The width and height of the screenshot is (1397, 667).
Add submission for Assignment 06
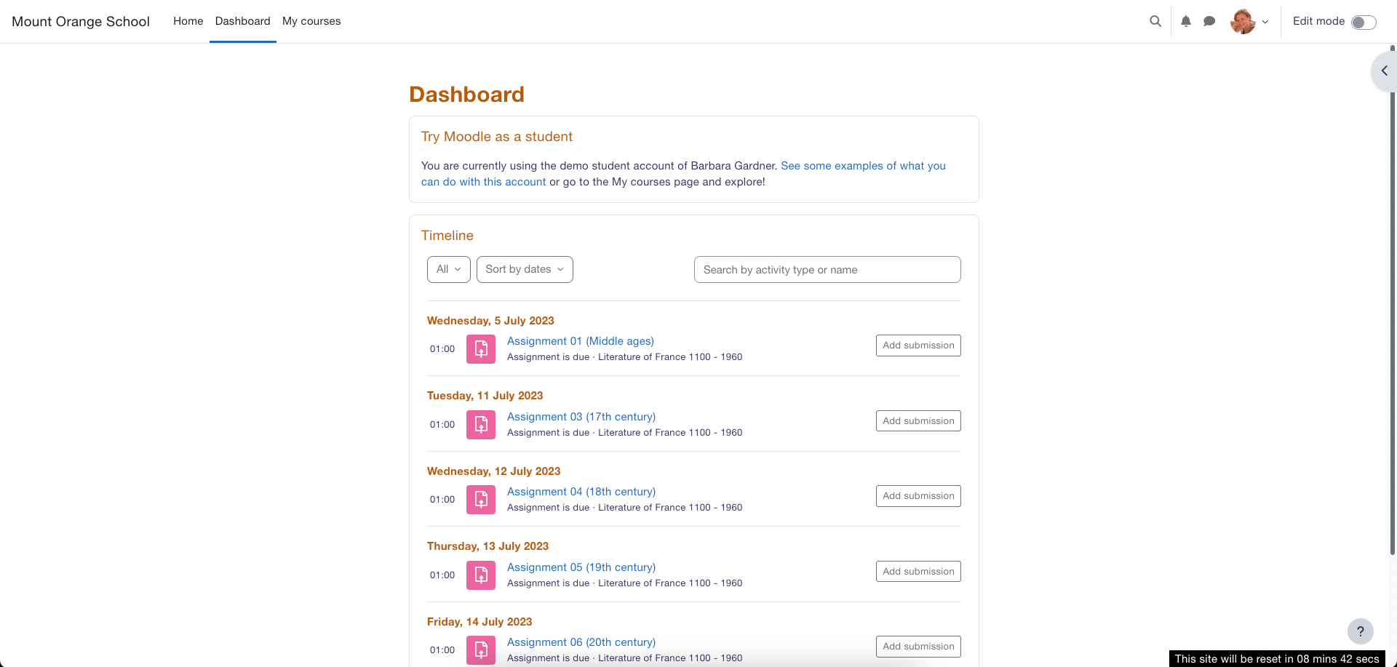[918, 647]
